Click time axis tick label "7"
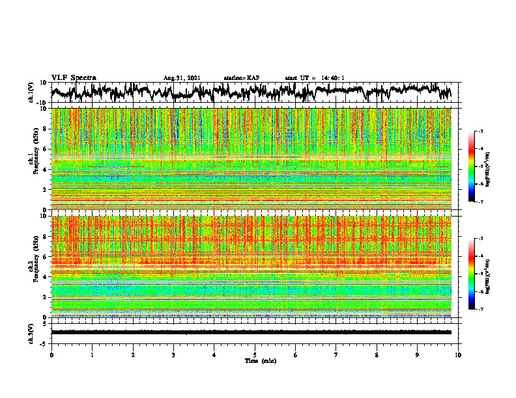The height and width of the screenshot is (398, 516). pyautogui.click(x=336, y=355)
